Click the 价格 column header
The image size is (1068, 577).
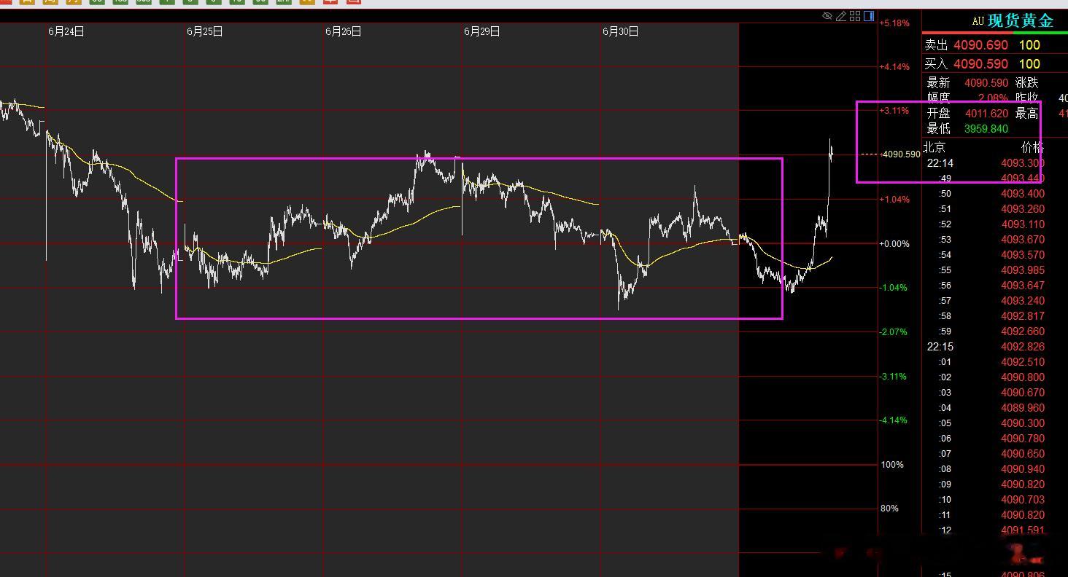point(1032,147)
